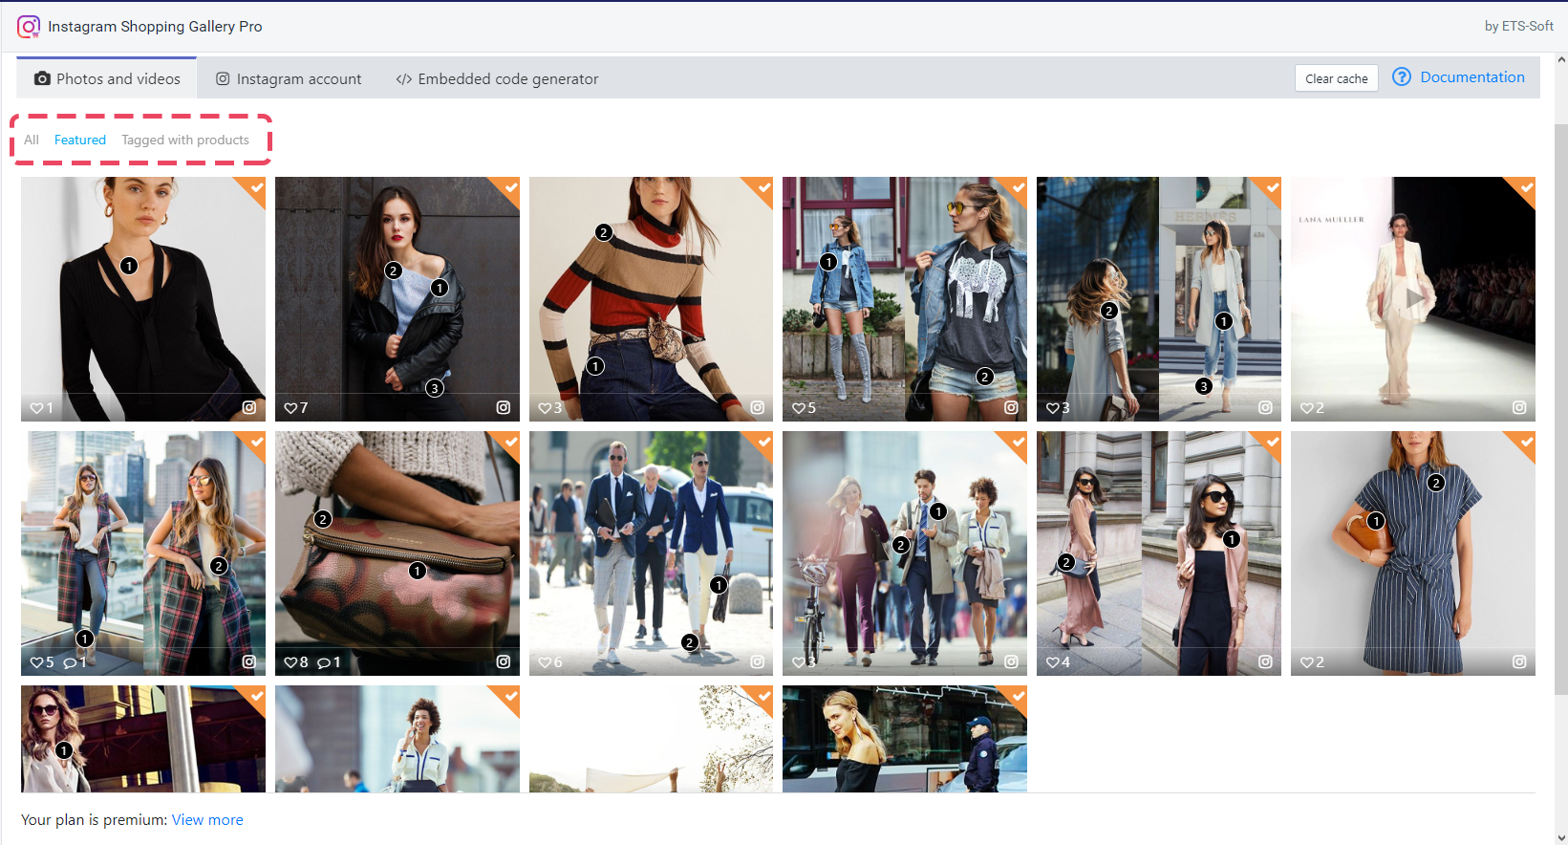Click product tag 1 on camo bag
The height and width of the screenshot is (845, 1568).
coord(418,571)
